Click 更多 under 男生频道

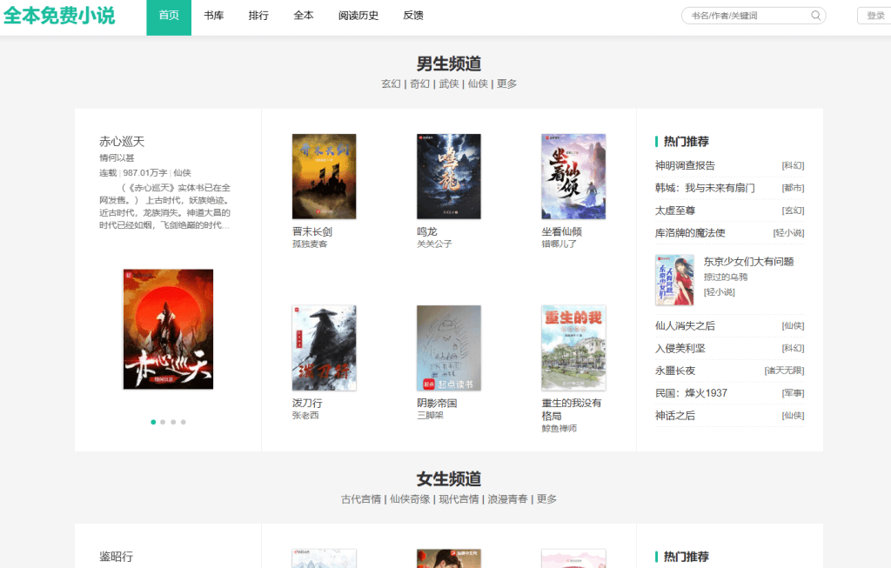506,84
